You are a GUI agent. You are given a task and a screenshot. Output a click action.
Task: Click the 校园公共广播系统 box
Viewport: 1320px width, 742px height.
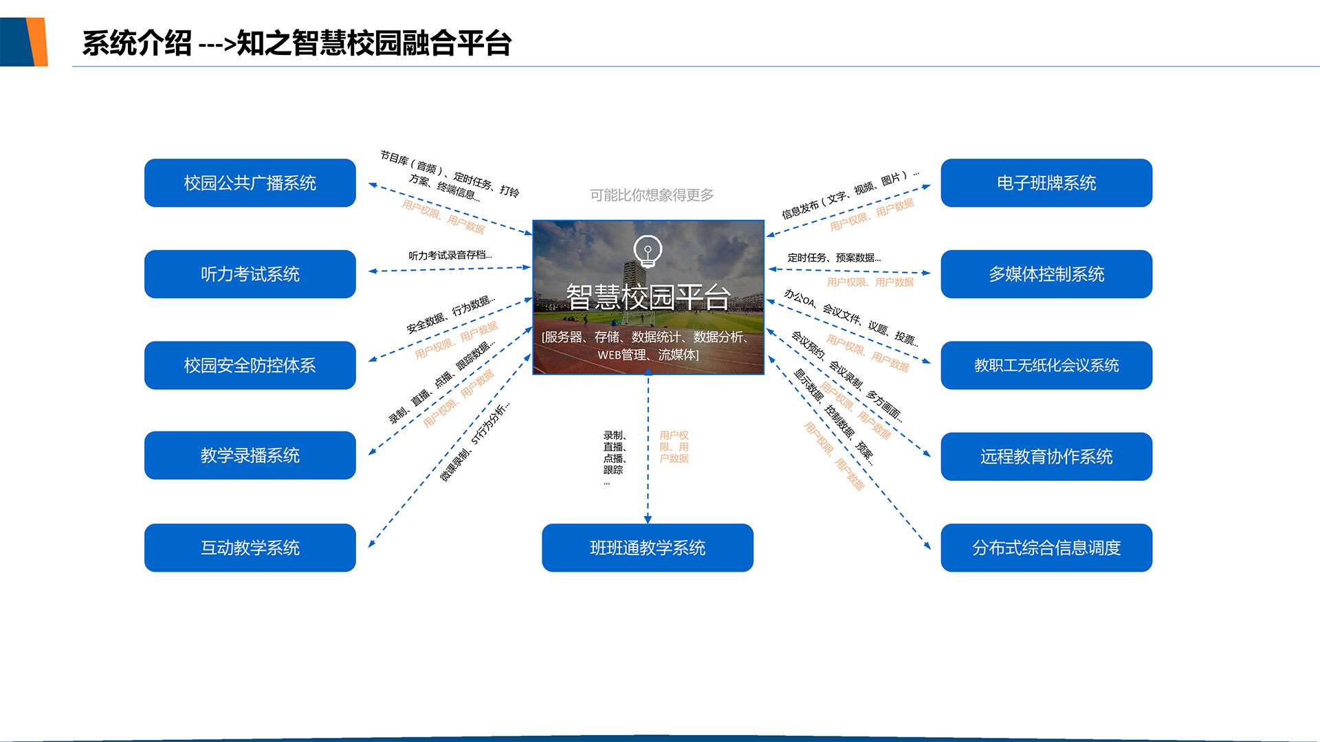point(250,183)
